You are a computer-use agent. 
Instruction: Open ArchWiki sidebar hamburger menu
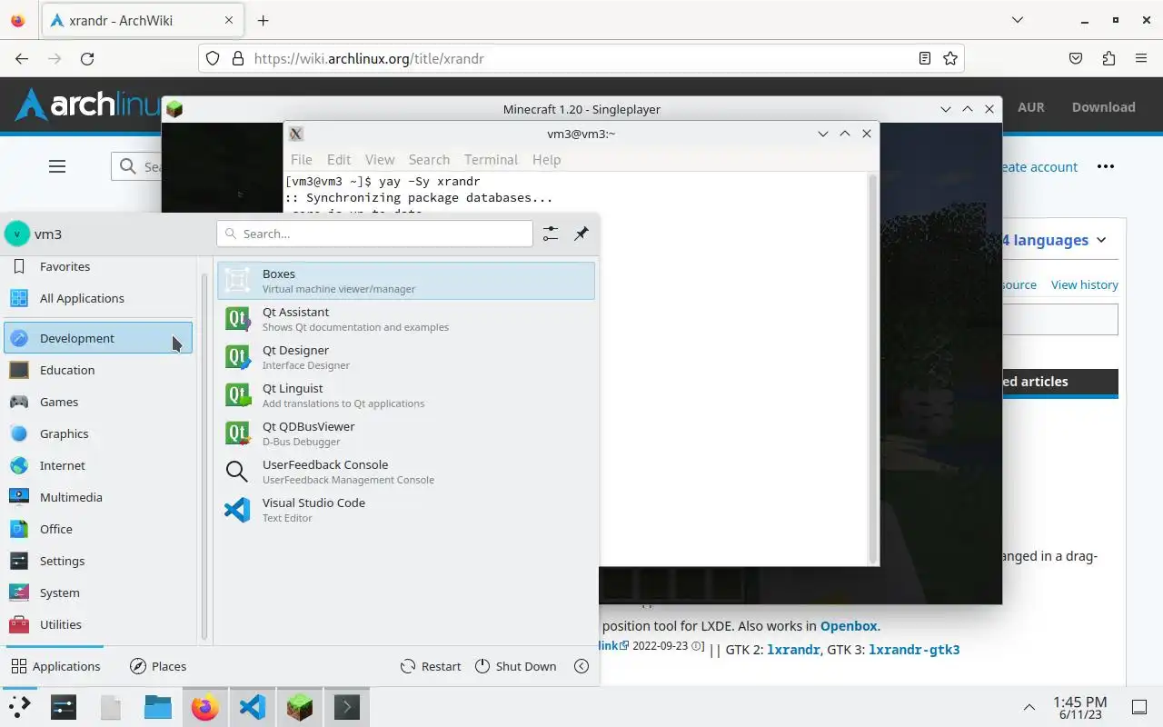[x=57, y=166]
